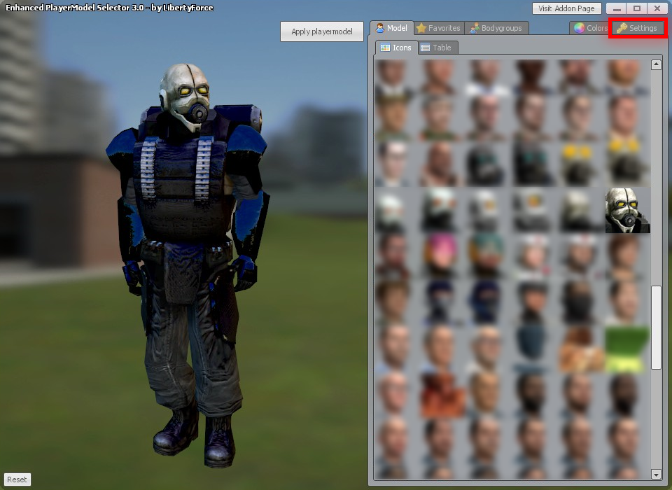Click the Reset button below the preview
The height and width of the screenshot is (490, 672).
(17, 479)
